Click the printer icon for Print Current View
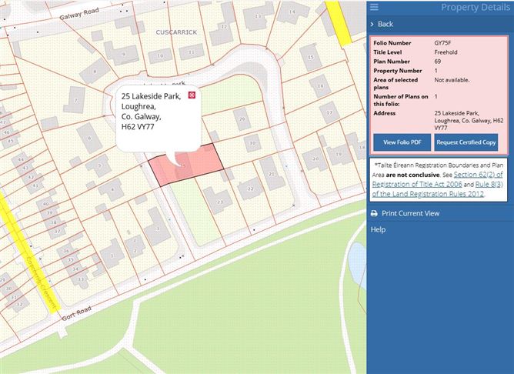514x374 pixels. click(375, 213)
